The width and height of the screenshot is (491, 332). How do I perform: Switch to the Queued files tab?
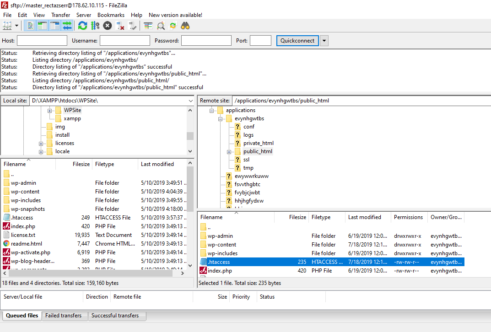[x=22, y=316]
